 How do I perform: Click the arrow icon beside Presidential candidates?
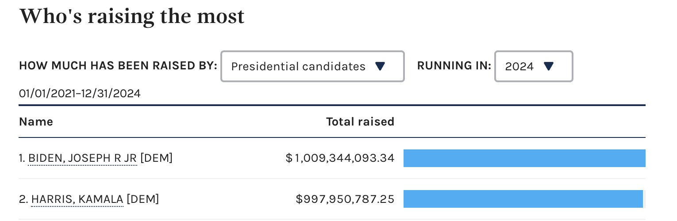point(380,67)
